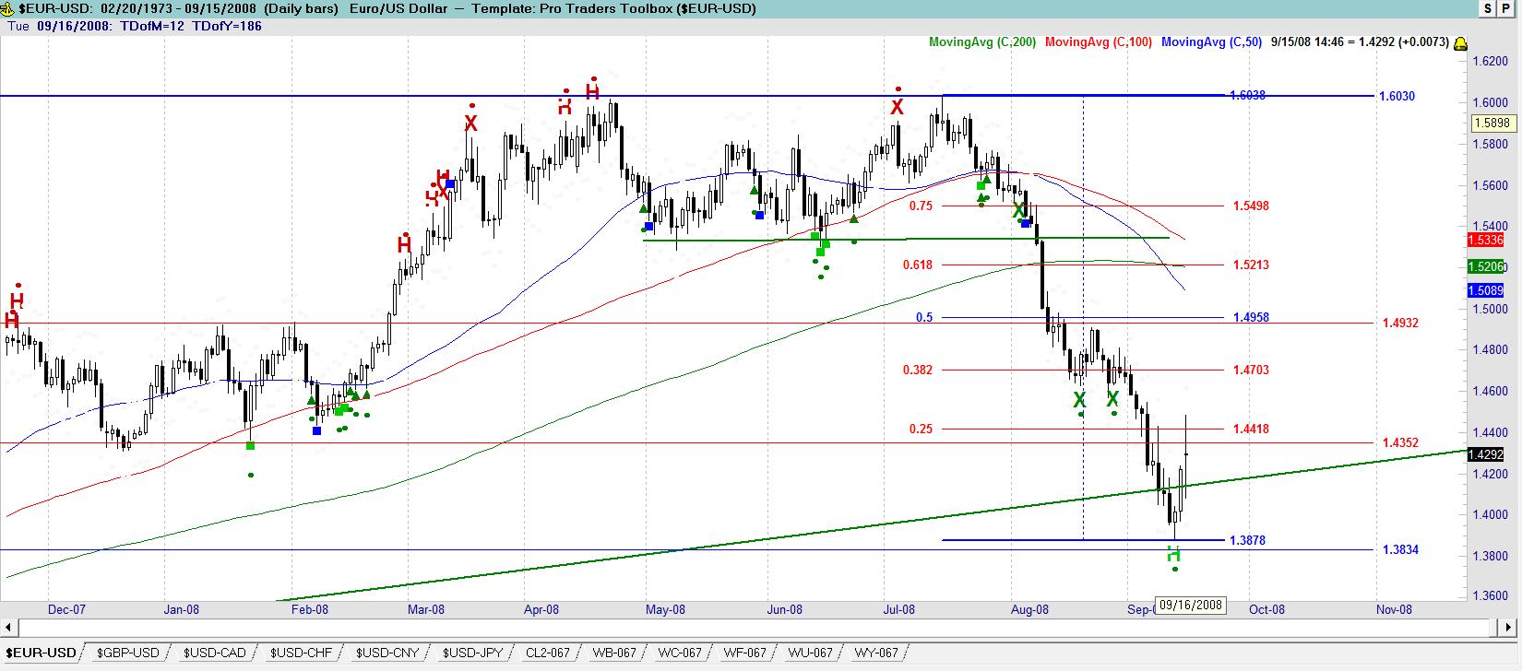1522x671 pixels.
Task: Click the blue 1.5089 moving average price tag
Action: coord(1485,290)
